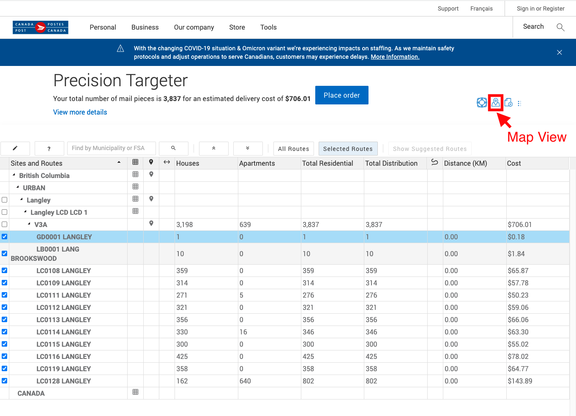Open the Business menu

point(145,27)
